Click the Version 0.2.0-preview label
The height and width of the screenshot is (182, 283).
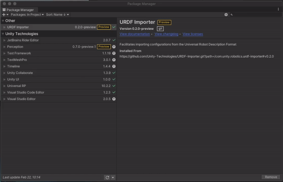tap(137, 29)
